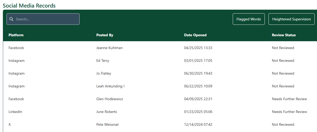
Task: Open Heightened Supervision
Action: [x=291, y=19]
